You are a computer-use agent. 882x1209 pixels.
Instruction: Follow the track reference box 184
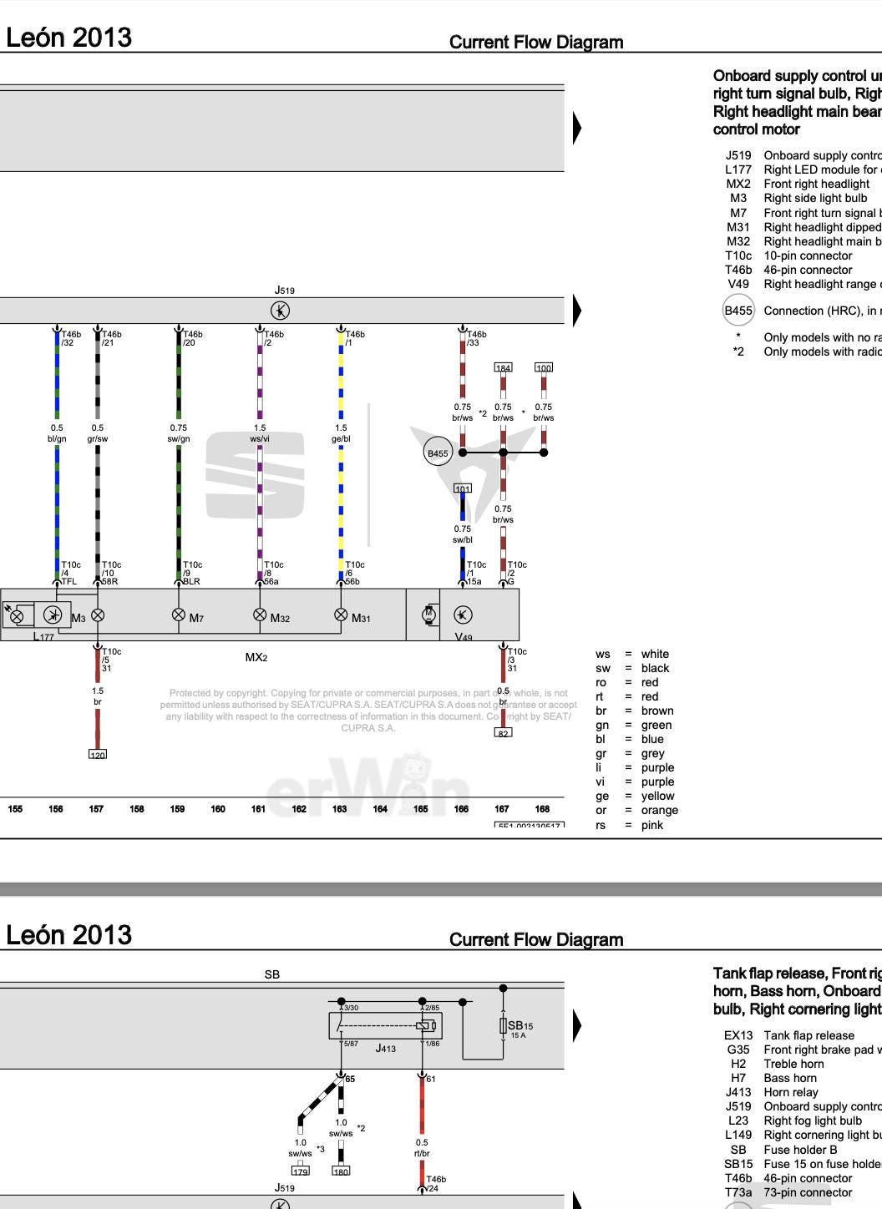coord(503,367)
